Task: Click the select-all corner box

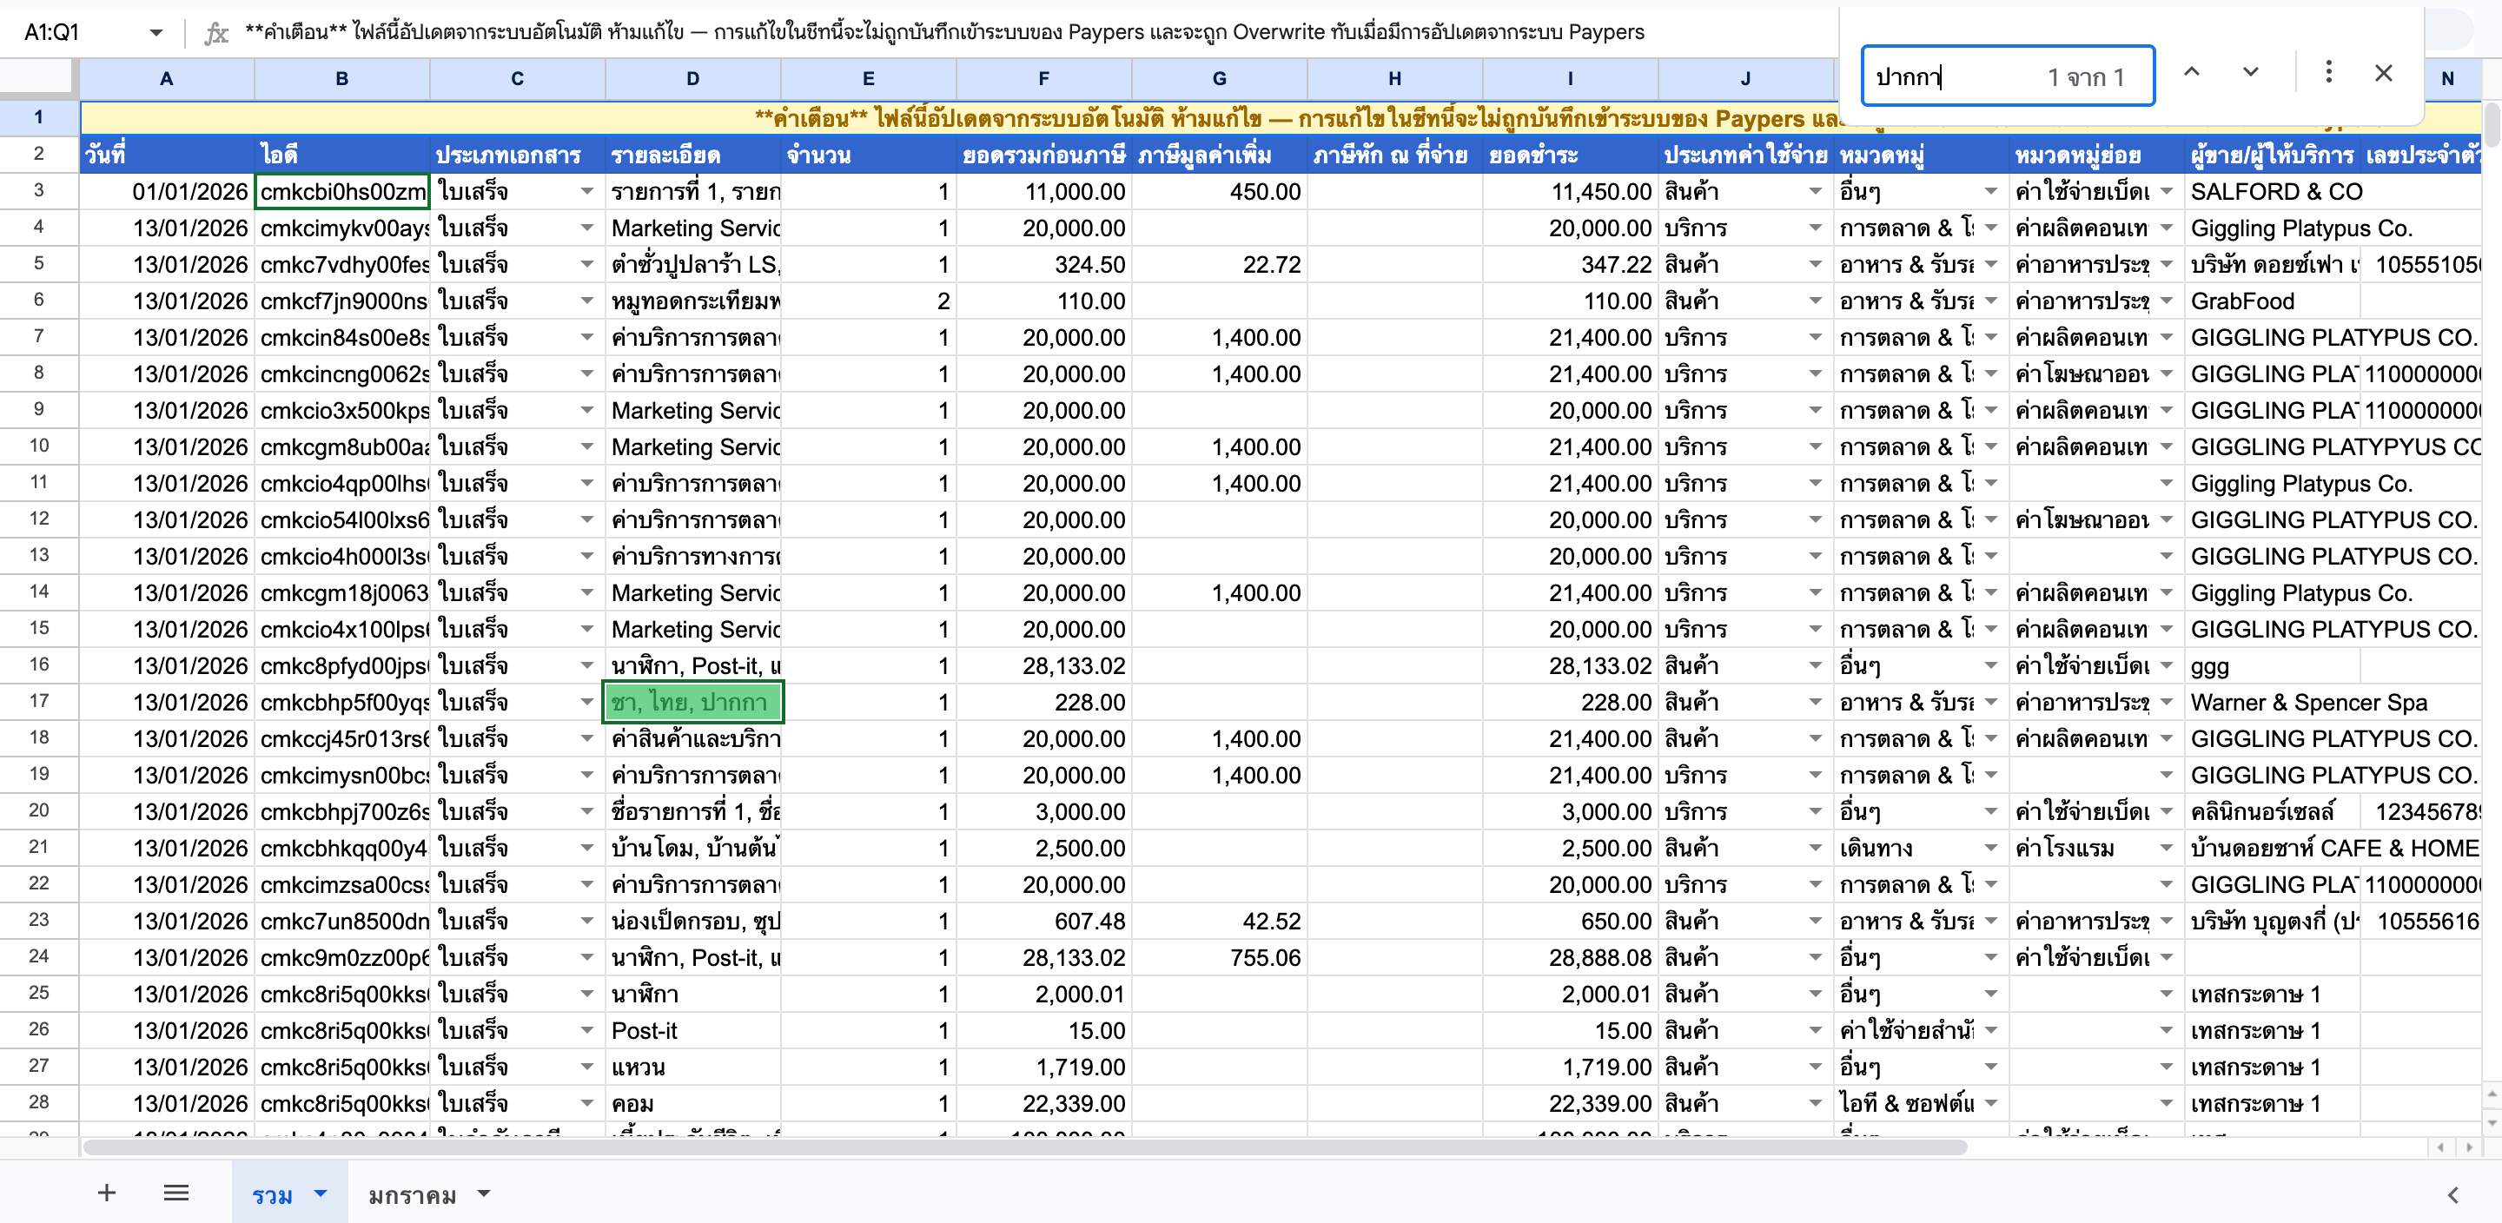Action: (39, 77)
